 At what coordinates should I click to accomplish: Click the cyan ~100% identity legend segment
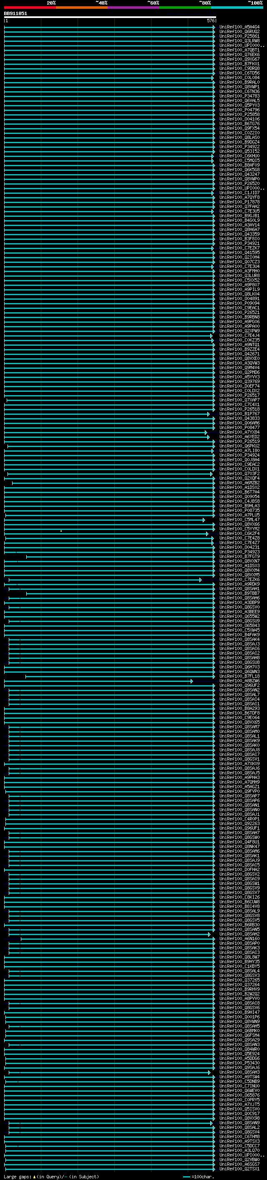237,8
